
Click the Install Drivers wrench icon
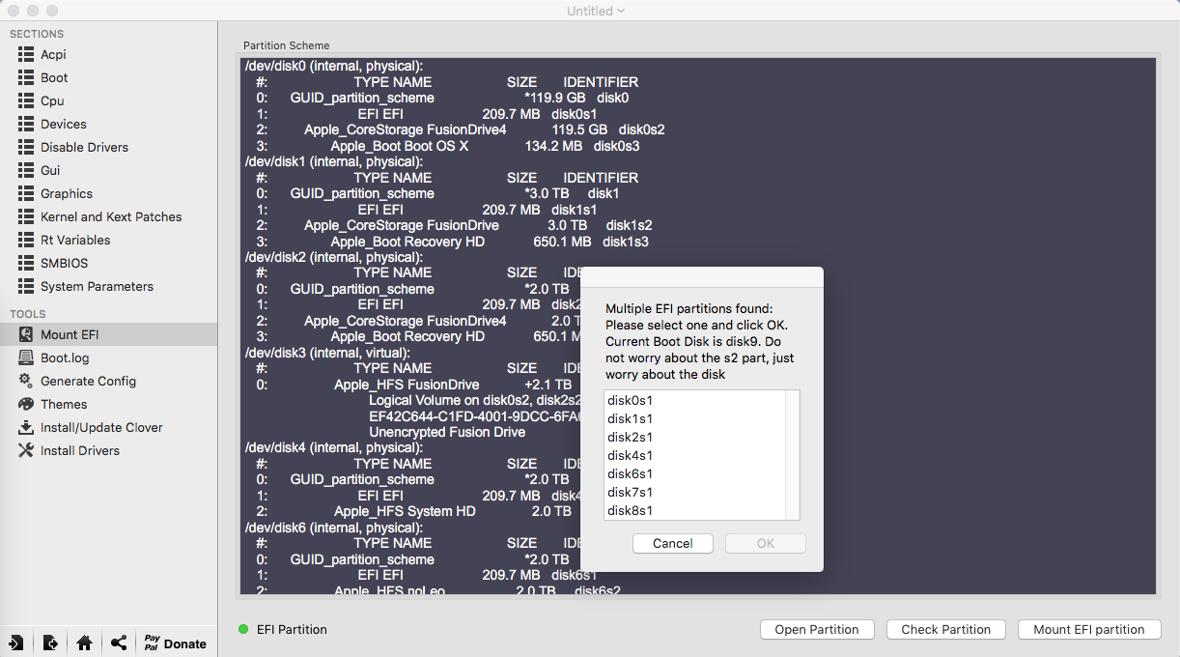[26, 450]
